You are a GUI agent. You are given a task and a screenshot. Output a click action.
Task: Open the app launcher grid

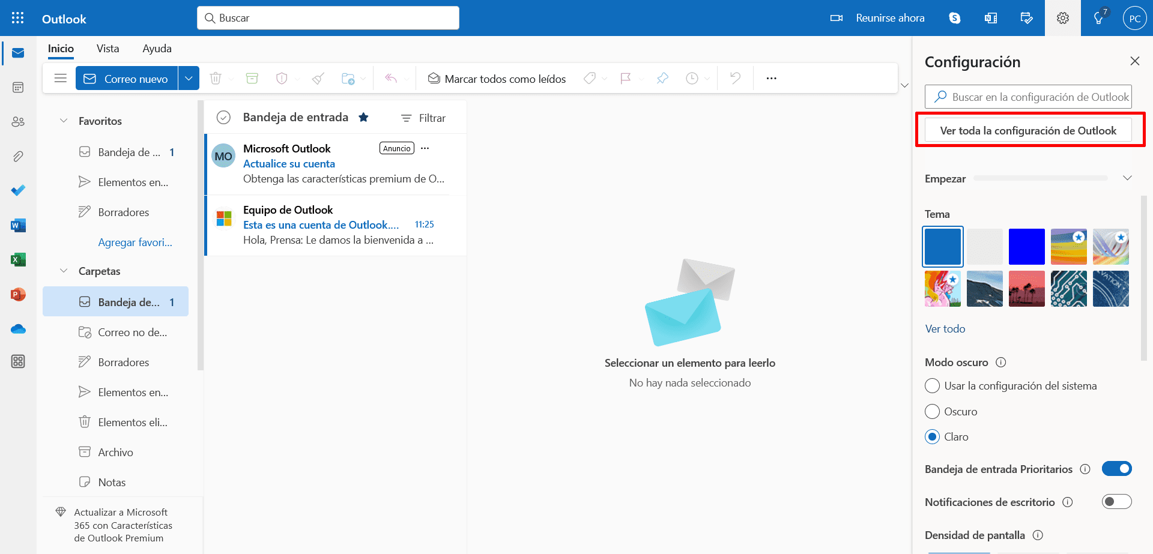pos(18,18)
